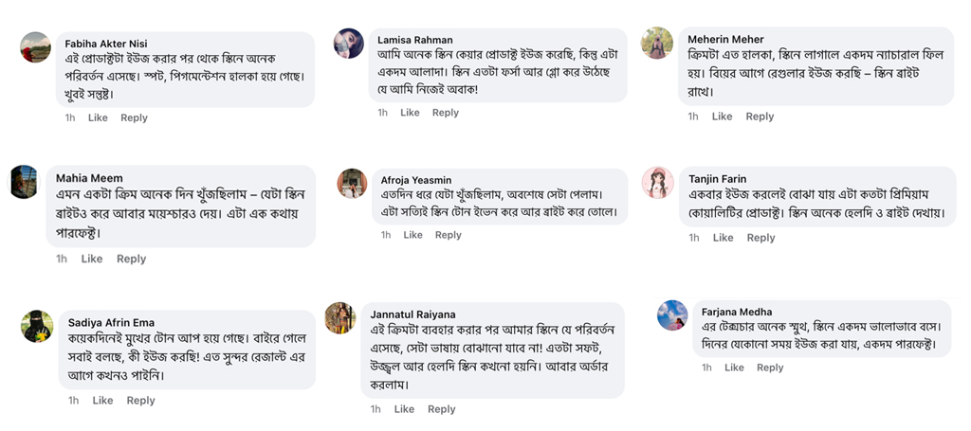Click Fabiha Akter Nisi's profile avatar

[x=35, y=47]
